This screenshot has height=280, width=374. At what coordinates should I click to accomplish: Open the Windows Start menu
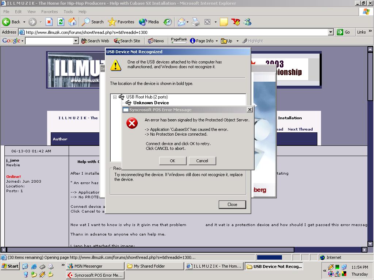tap(10, 266)
